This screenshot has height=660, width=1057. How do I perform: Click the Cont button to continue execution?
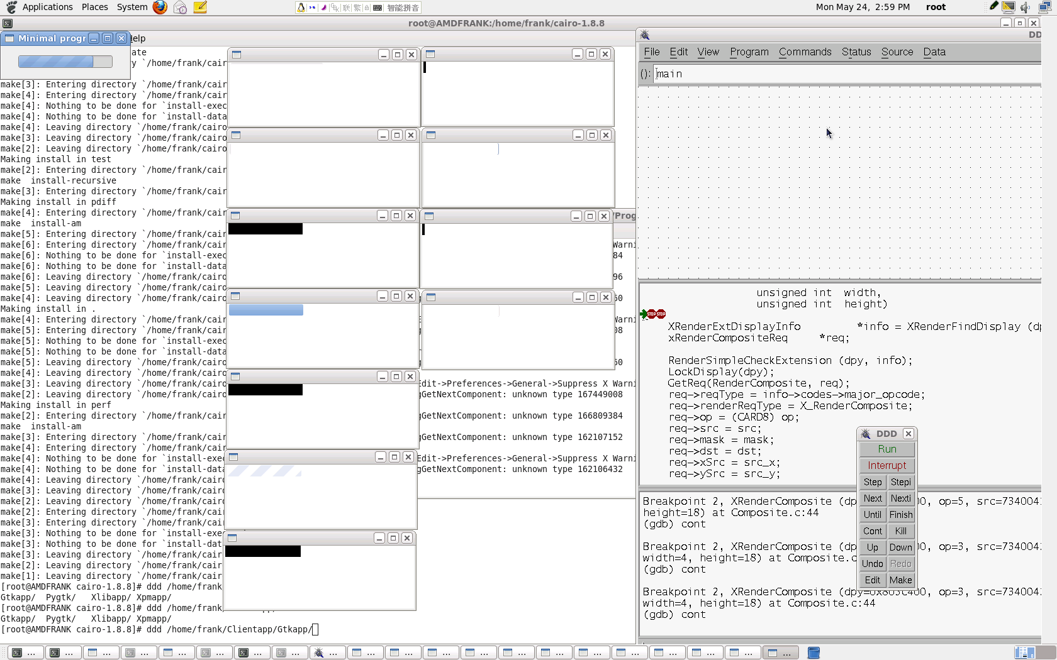click(872, 531)
